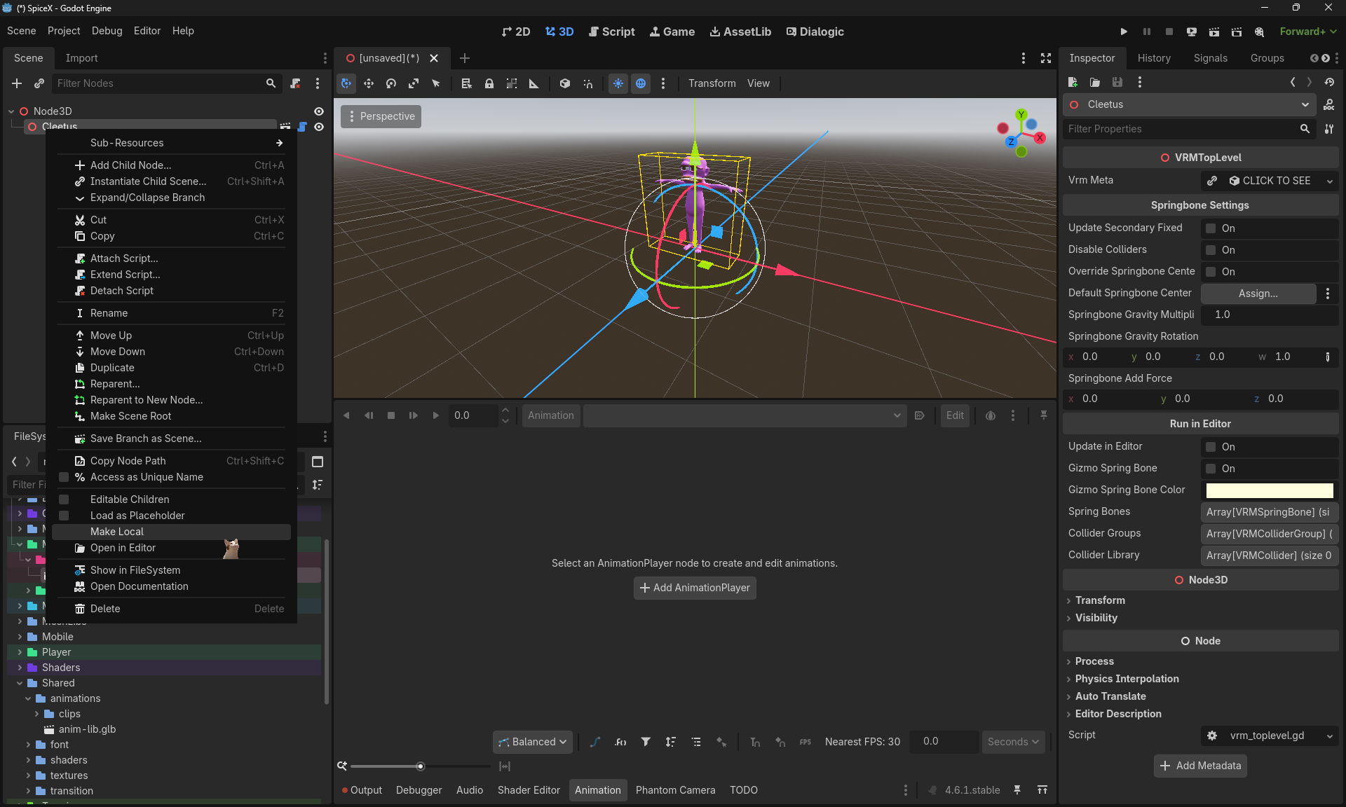The width and height of the screenshot is (1346, 807).
Task: Choose Make Local from context menu
Action: pos(172,532)
